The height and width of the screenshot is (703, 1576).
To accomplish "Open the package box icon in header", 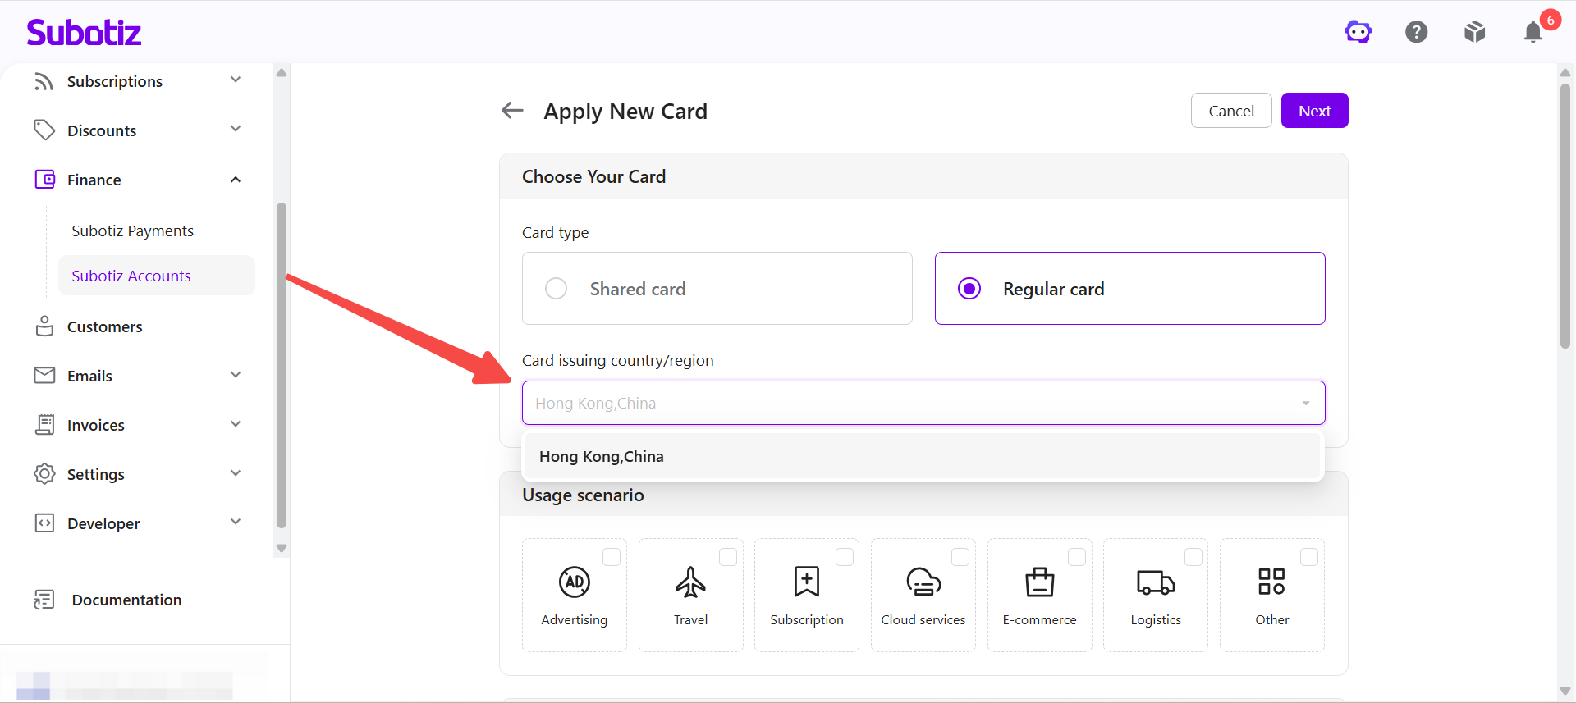I will click(x=1475, y=32).
